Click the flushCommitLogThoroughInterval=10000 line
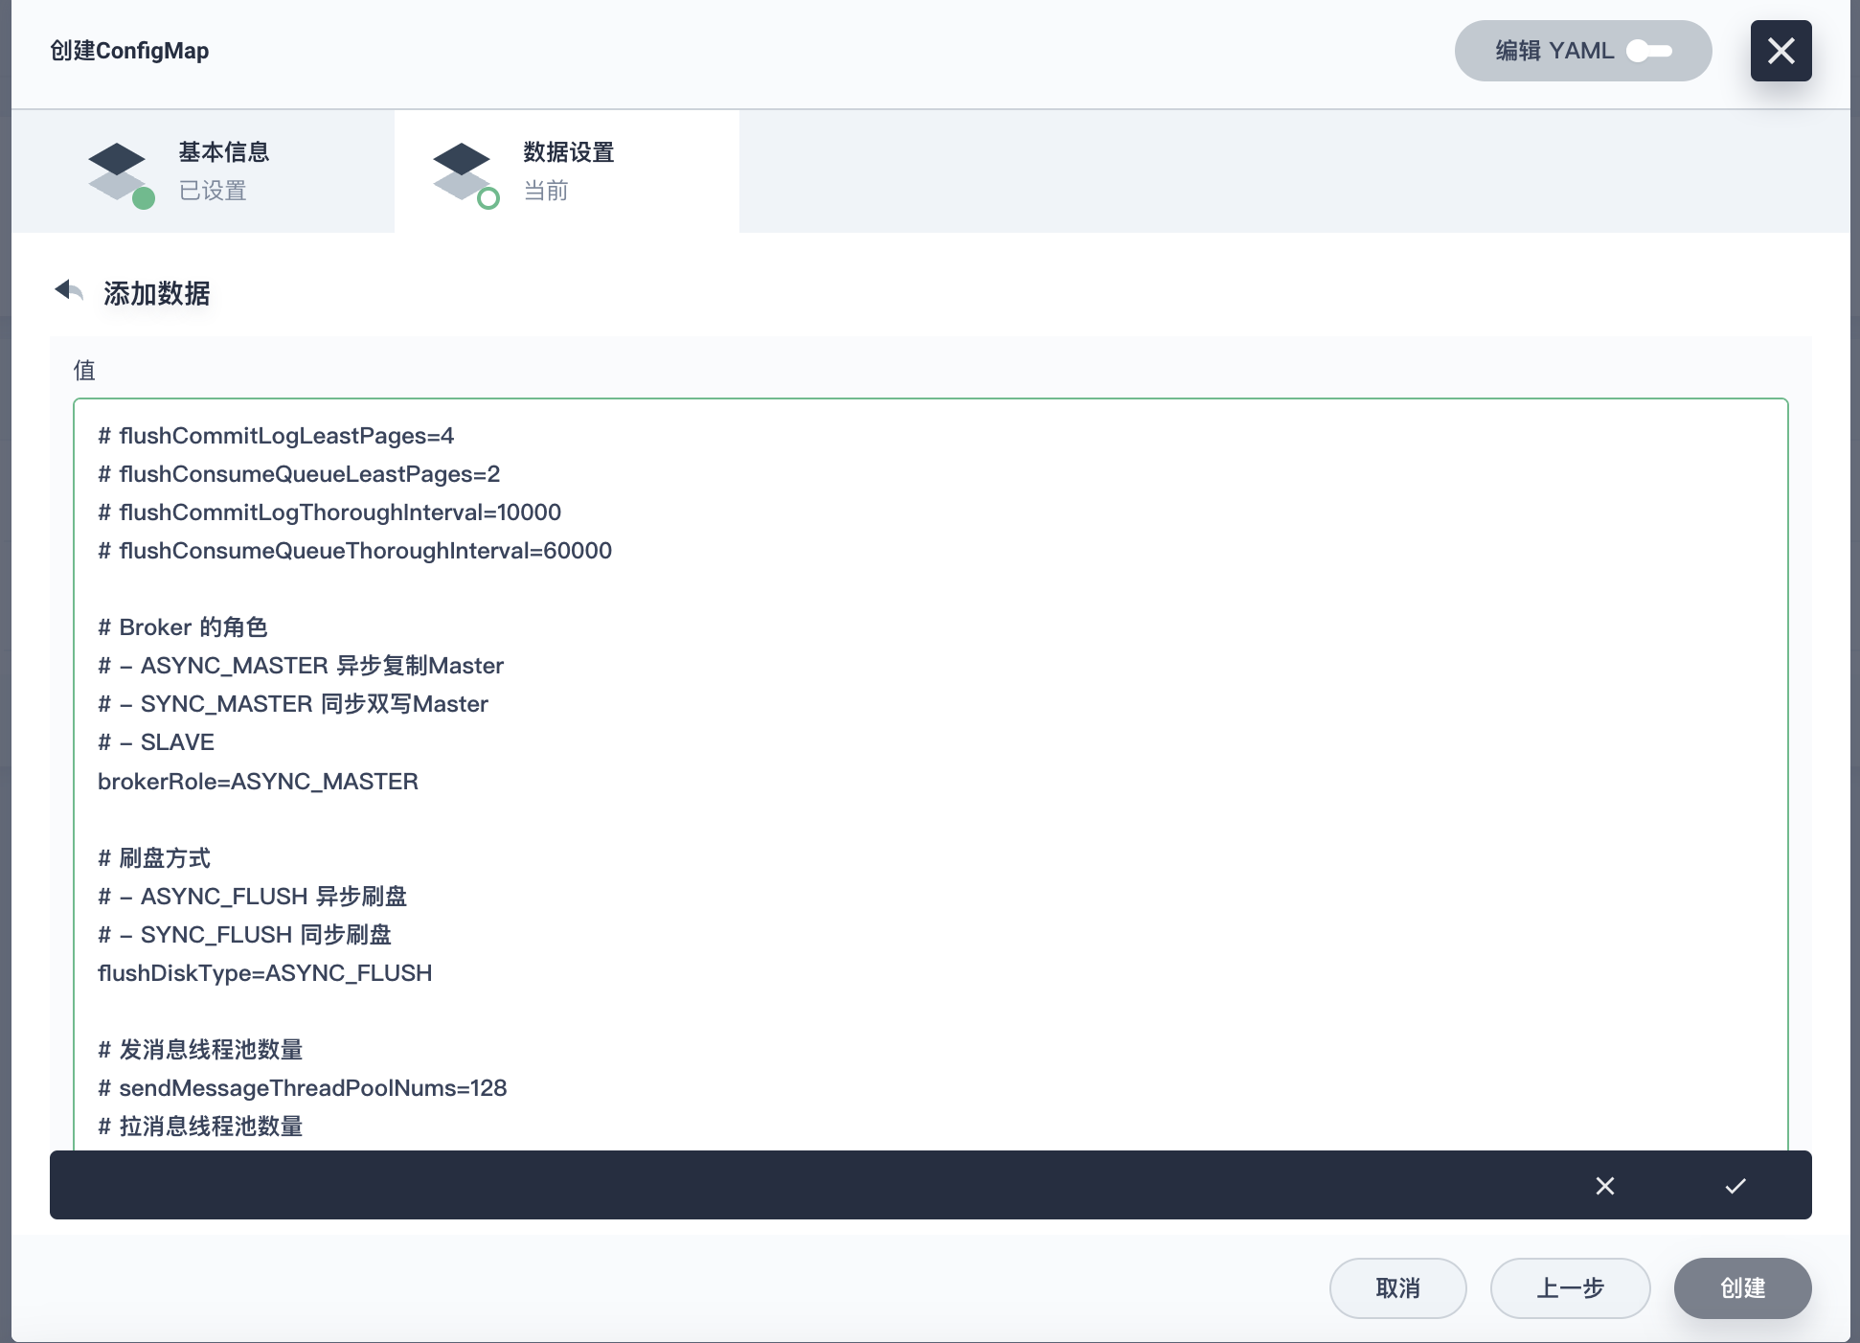Viewport: 1860px width, 1343px height. (329, 512)
